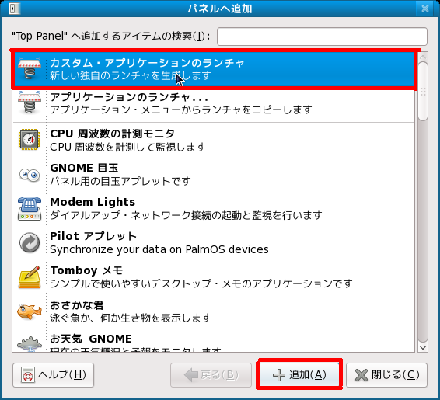Click the scrollbar up arrow

423,57
